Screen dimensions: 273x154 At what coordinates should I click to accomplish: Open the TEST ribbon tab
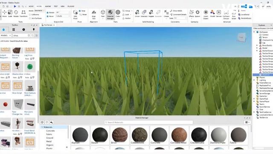(56, 6)
